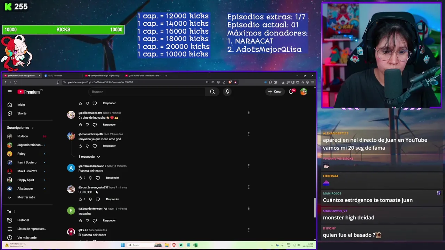Open Historial in the sidebar
This screenshot has width=445, height=250.
[x=23, y=220]
